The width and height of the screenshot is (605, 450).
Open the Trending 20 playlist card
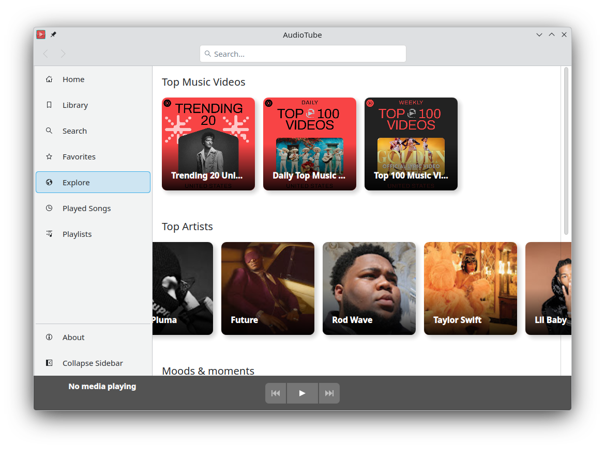(x=208, y=144)
